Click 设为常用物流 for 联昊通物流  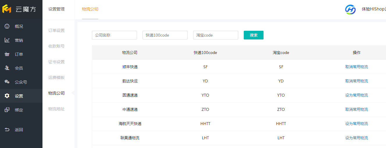click(357, 138)
